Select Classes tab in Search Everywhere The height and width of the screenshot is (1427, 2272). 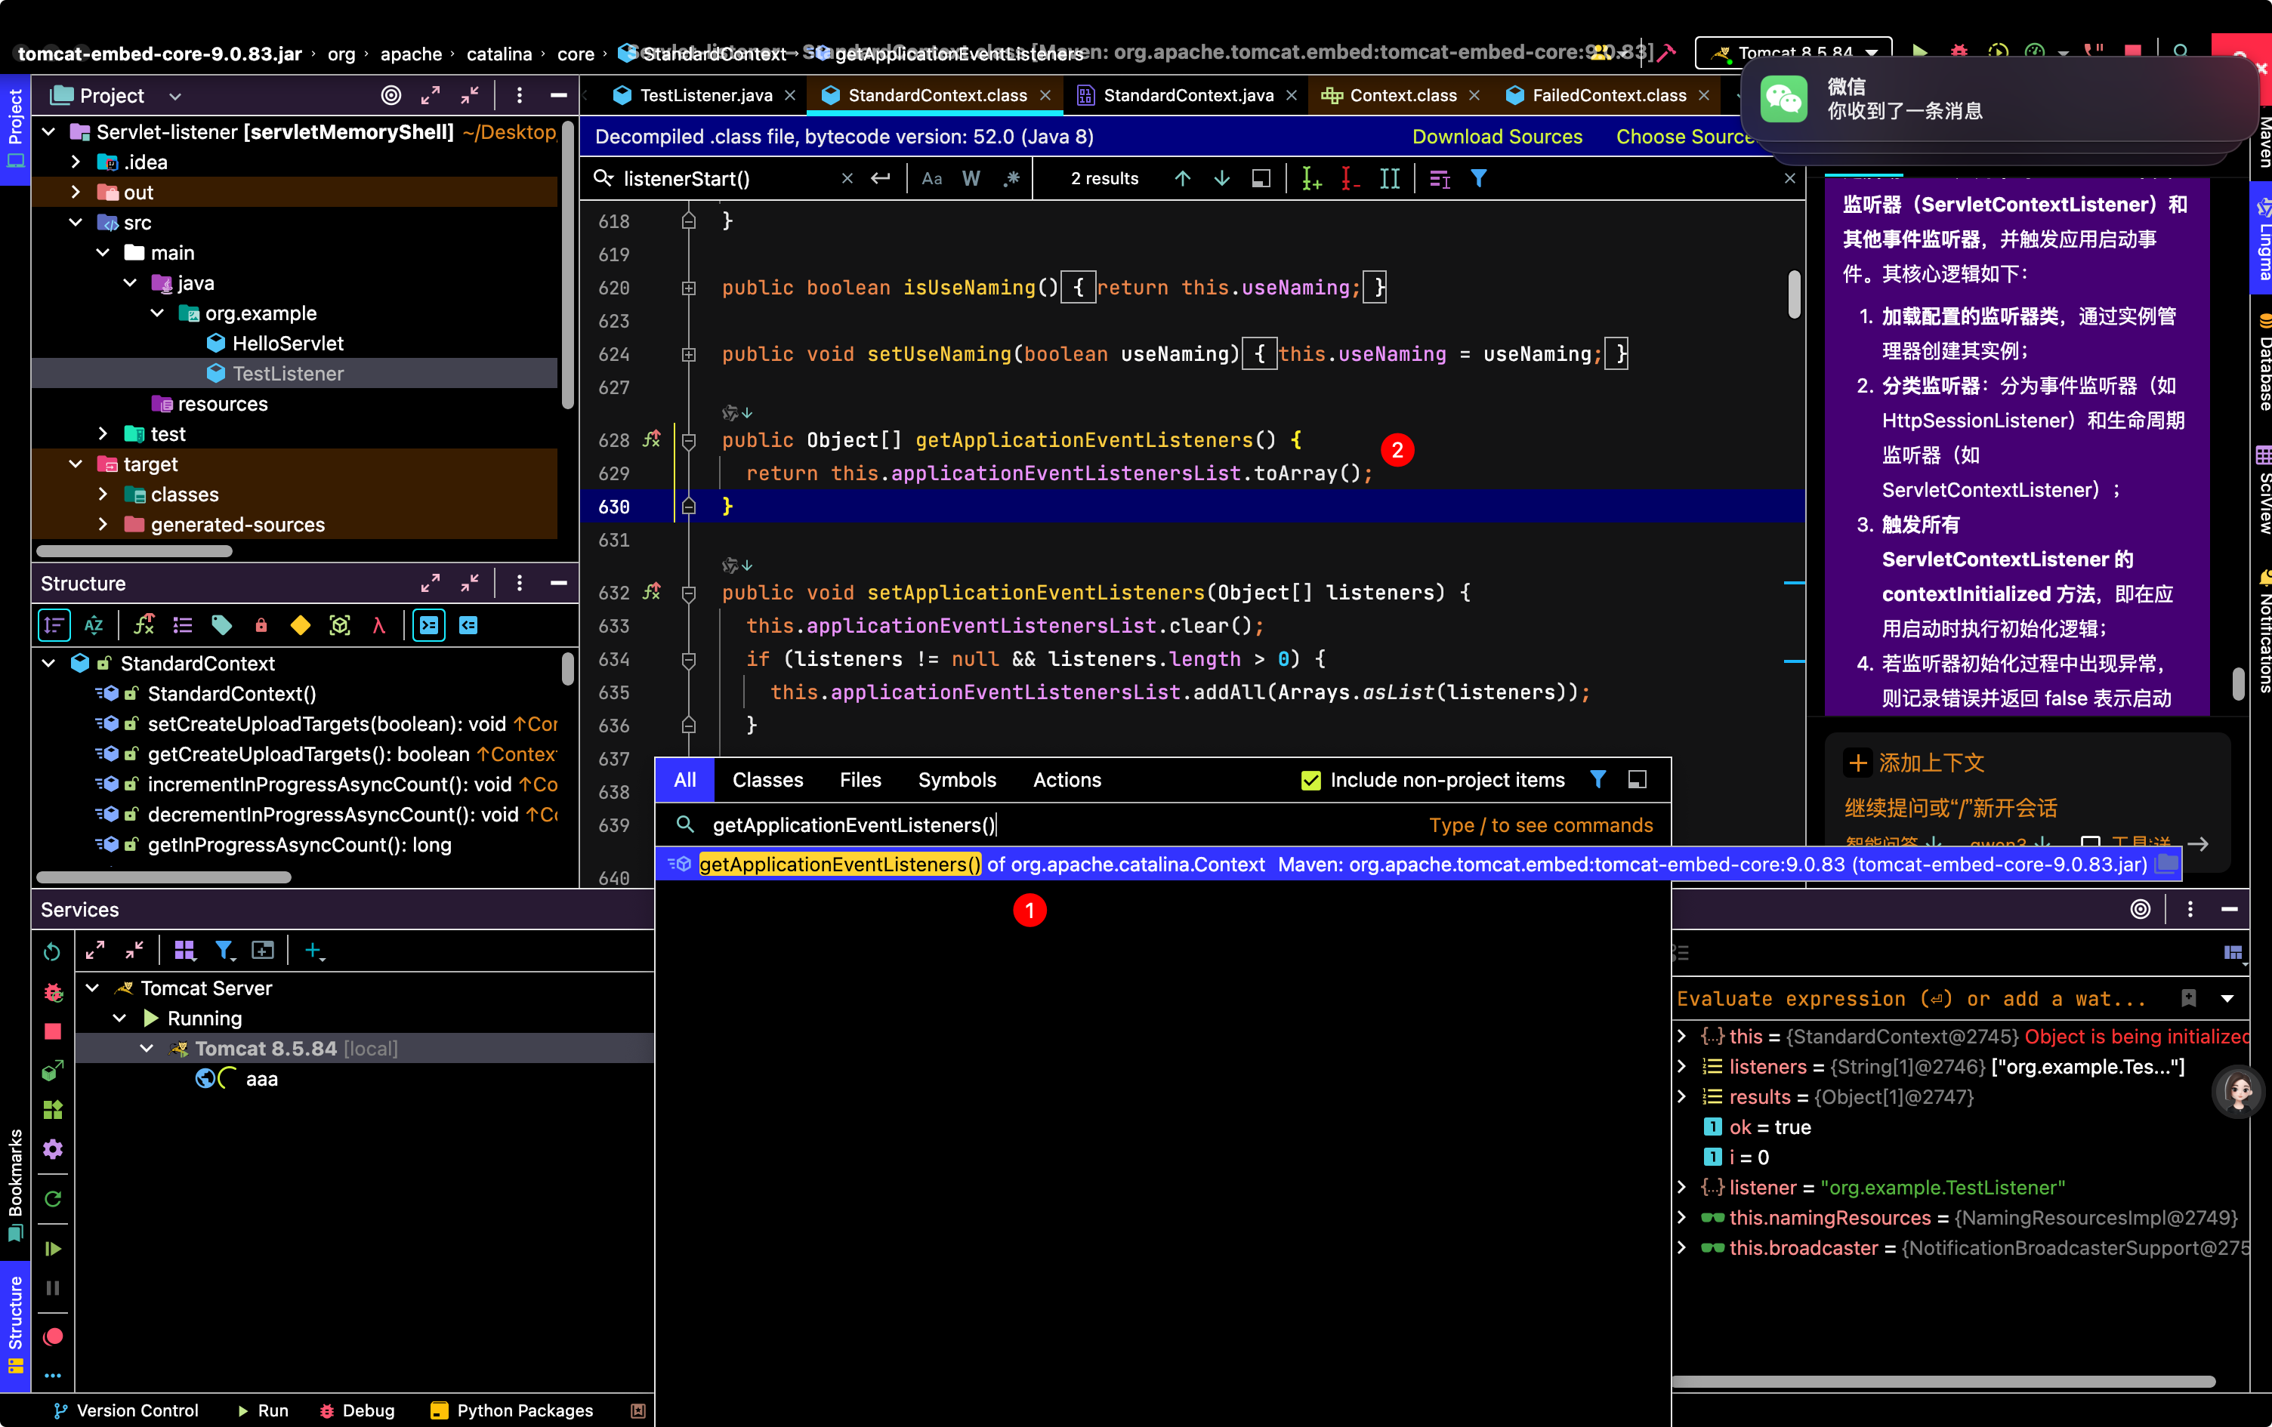tap(767, 780)
